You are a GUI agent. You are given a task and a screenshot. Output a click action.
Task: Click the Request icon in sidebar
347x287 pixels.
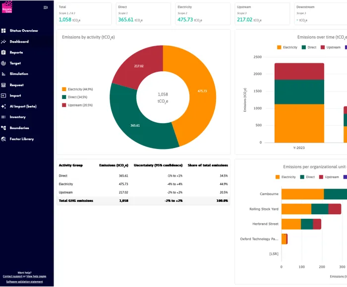pyautogui.click(x=3, y=85)
